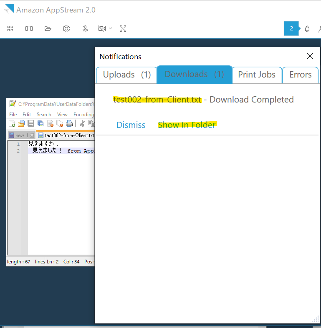Open the AppStream launch app catalog icon
This screenshot has width=321, height=328.
coord(10,29)
